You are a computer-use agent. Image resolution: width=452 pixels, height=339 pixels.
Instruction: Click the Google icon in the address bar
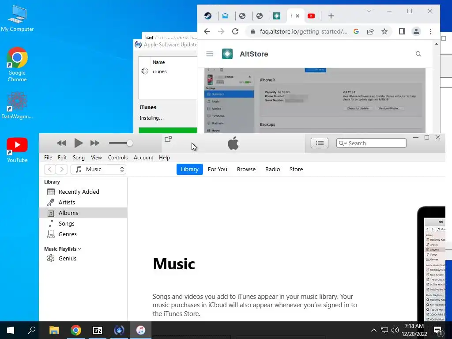tap(356, 31)
